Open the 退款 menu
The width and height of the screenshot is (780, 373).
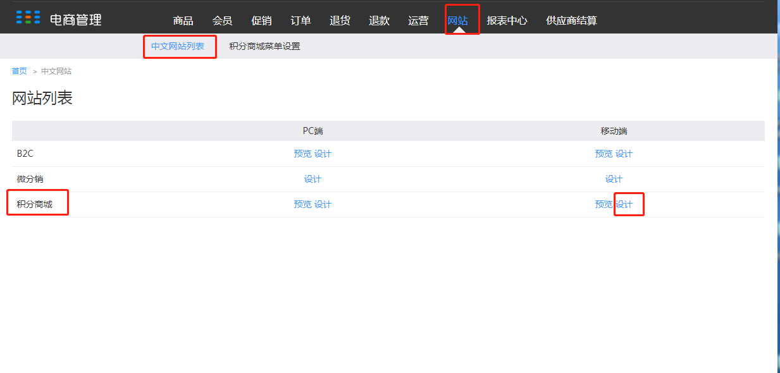coord(379,20)
